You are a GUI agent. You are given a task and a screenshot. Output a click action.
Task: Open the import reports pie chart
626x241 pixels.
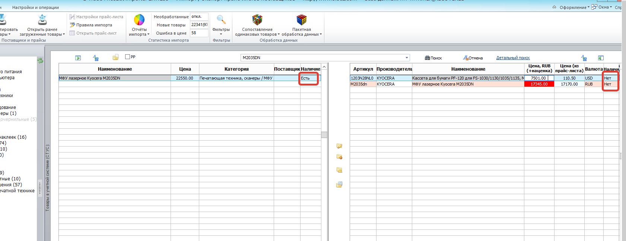(x=139, y=20)
